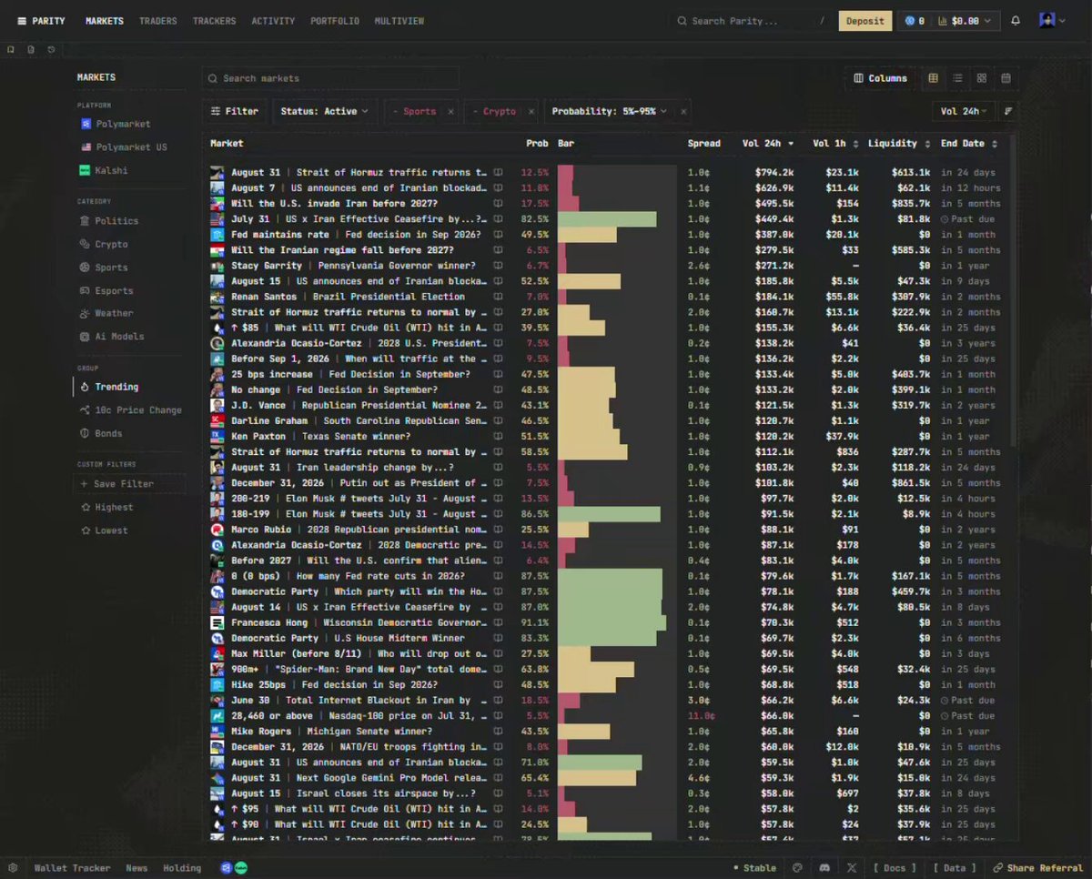The image size is (1092, 879).
Task: Open the Probability 5%-95% dropdown
Action: (610, 111)
